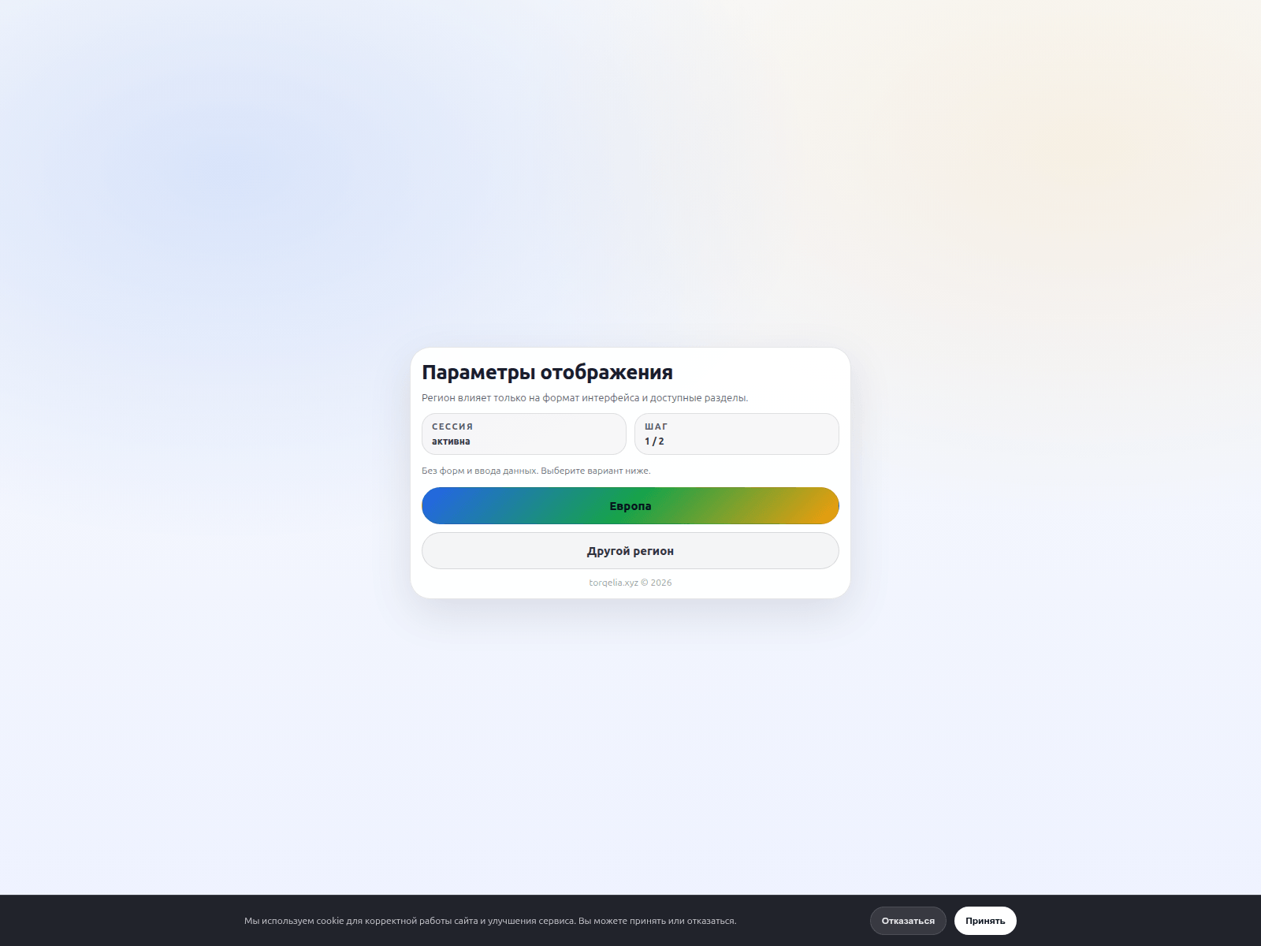
Task: Accept cookies with the Принять button
Action: [x=985, y=921]
